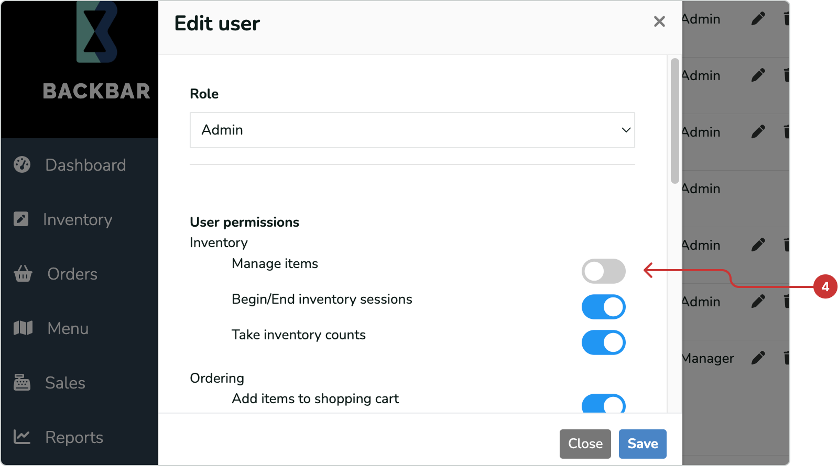Click the Dashboard gauge icon
This screenshot has height=466, width=838.
(x=22, y=165)
